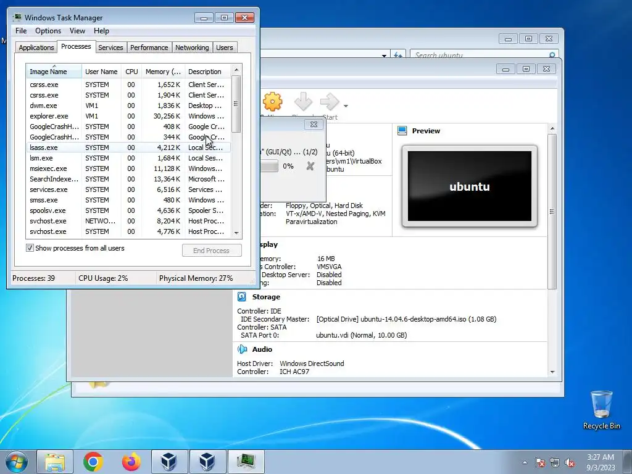Cancel the progress with the X icon
The height and width of the screenshot is (474, 632).
click(310, 165)
